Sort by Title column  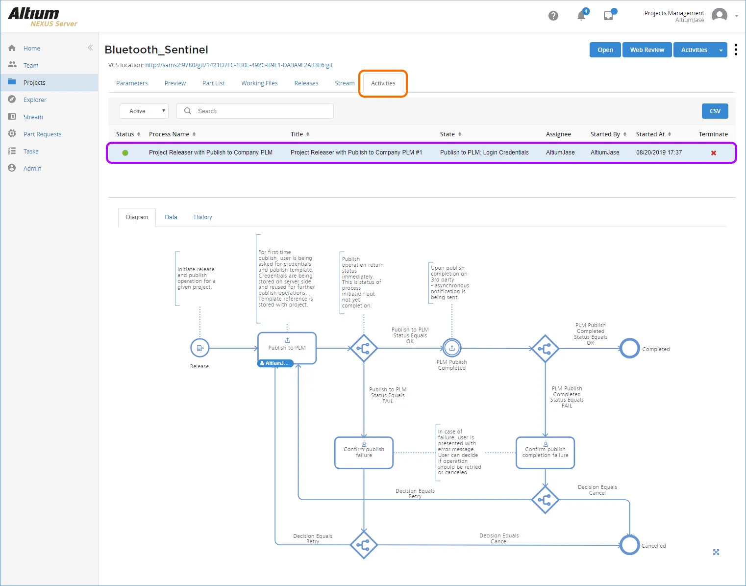(x=300, y=134)
